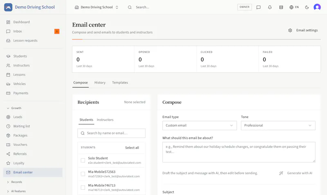Screen dimensions: 327x195
Task: Click the Email center envelope icon
Action: click(x=8, y=172)
